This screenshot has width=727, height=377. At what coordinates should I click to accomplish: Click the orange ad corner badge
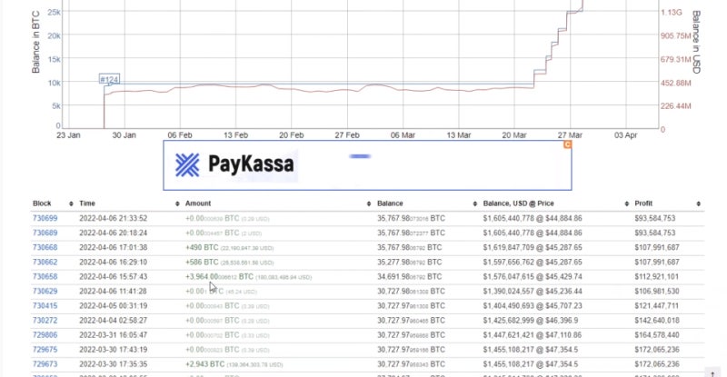click(x=567, y=144)
